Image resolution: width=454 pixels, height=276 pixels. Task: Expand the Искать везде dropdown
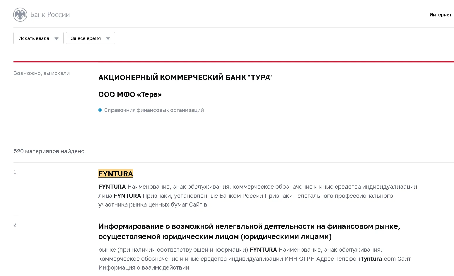point(38,38)
